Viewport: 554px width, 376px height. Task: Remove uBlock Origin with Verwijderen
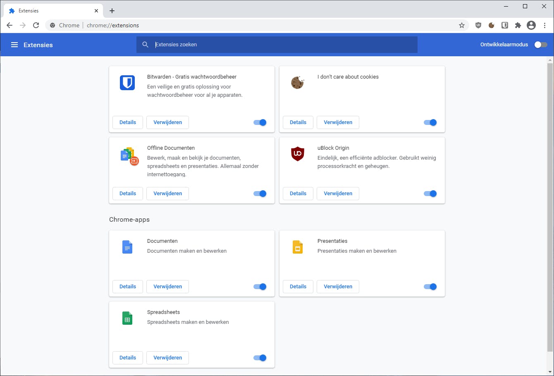tap(338, 194)
